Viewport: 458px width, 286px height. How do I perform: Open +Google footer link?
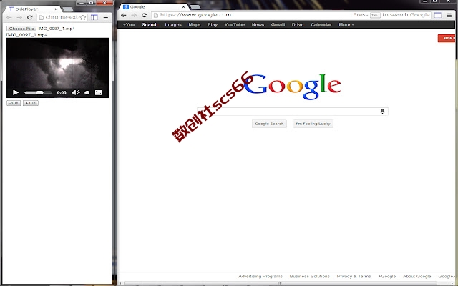point(386,276)
